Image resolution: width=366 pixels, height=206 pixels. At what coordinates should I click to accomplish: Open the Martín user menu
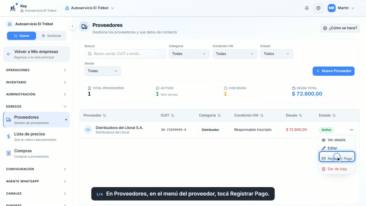click(x=341, y=8)
